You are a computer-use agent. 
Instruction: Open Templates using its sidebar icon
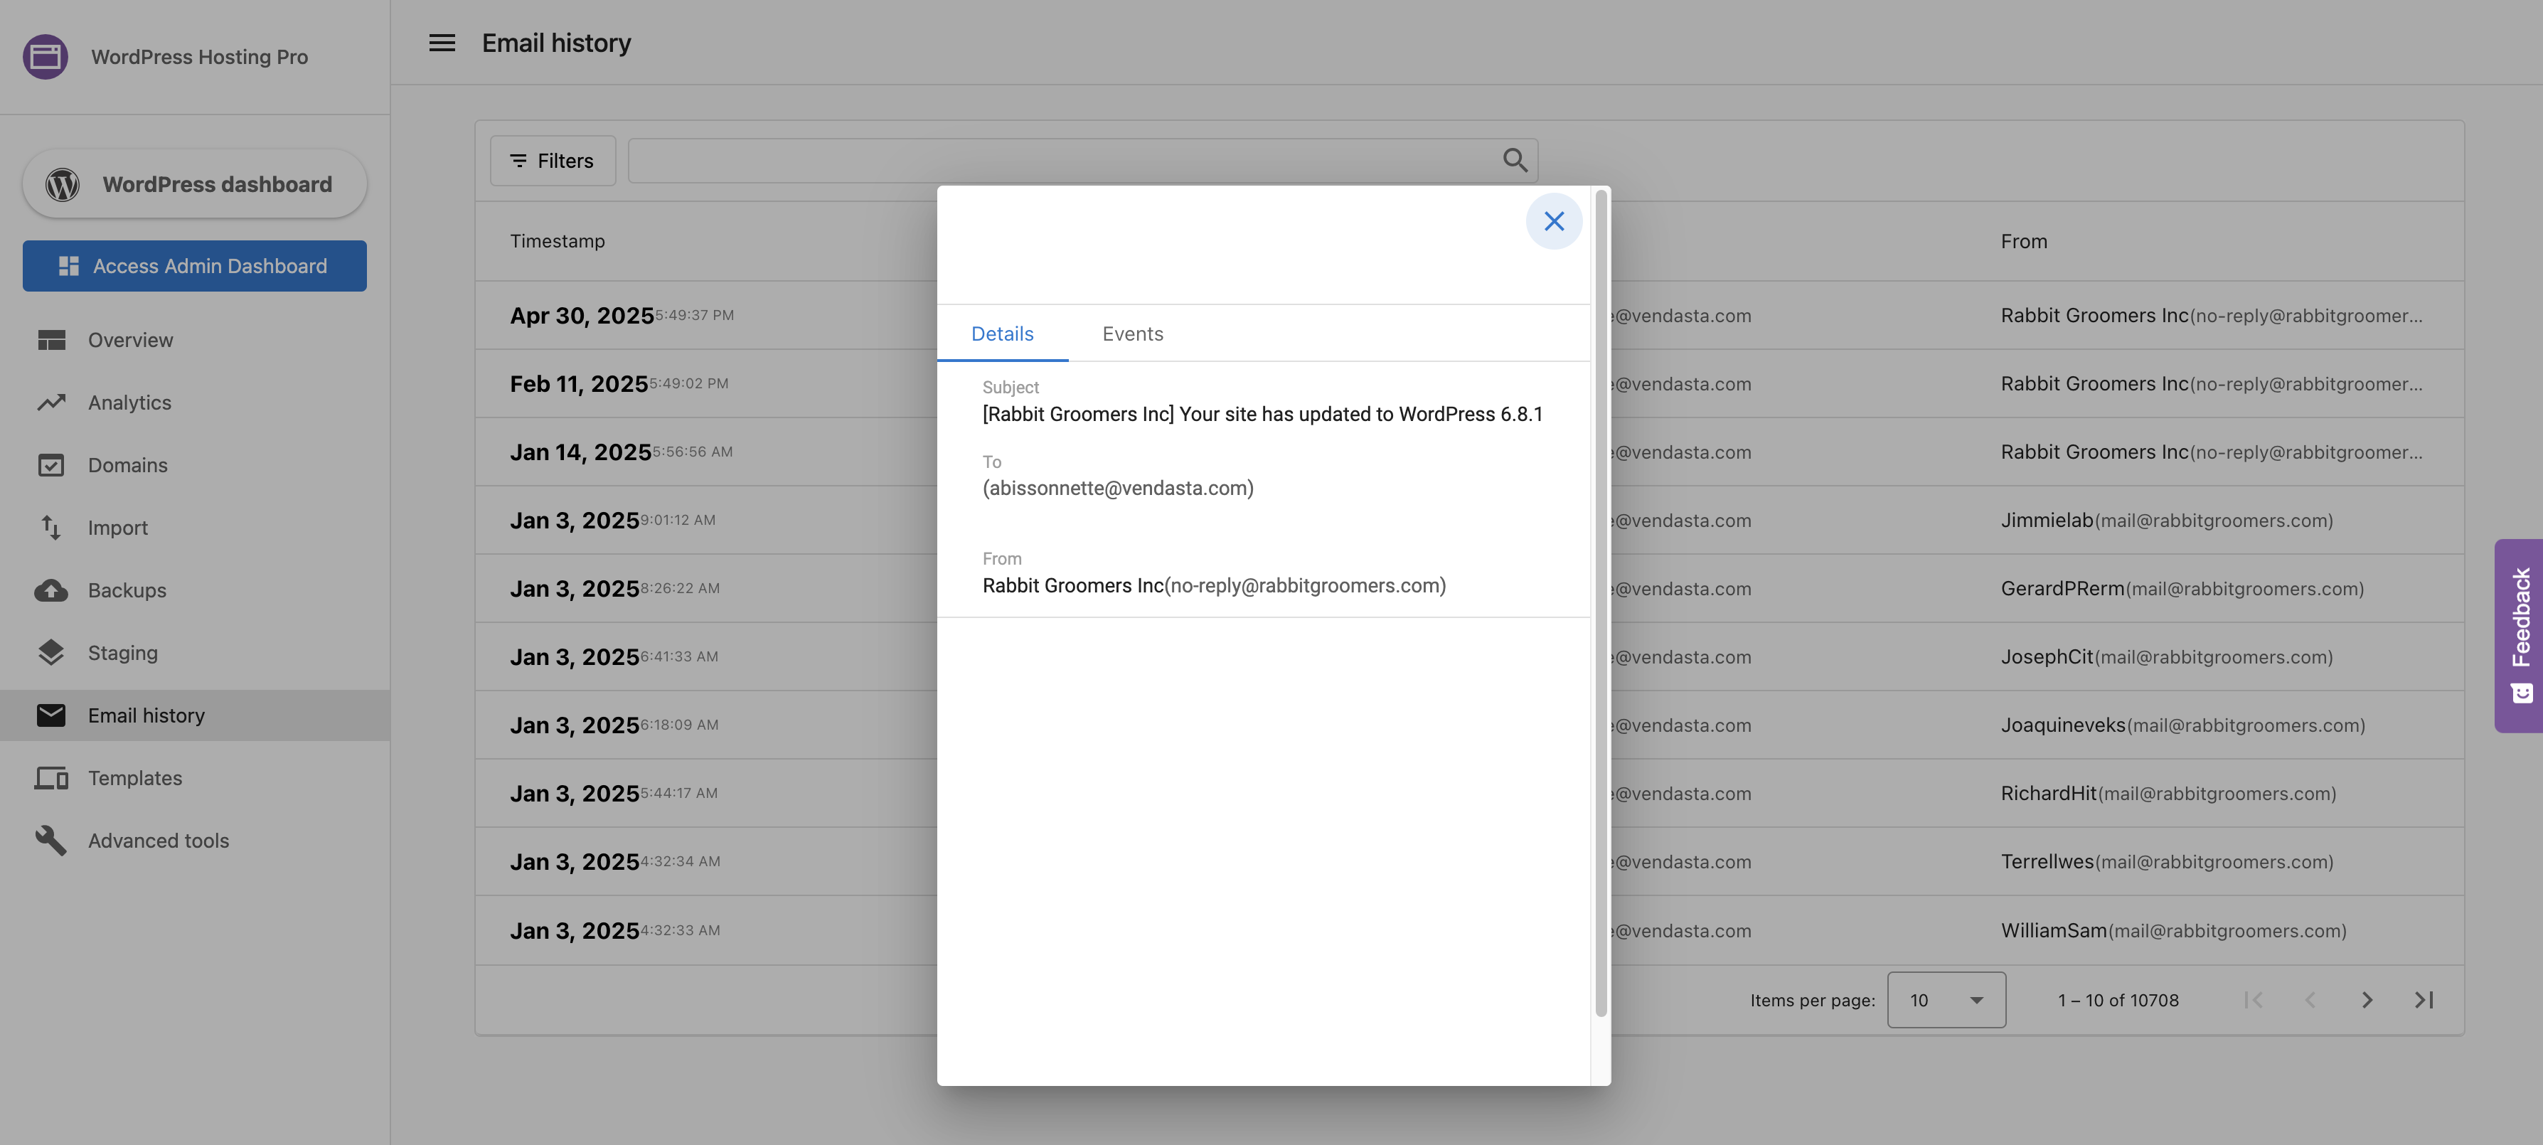pyautogui.click(x=51, y=778)
